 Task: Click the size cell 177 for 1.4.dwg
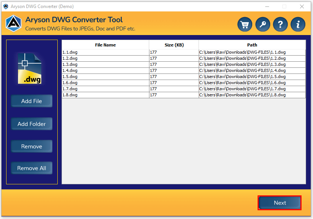(x=174, y=70)
